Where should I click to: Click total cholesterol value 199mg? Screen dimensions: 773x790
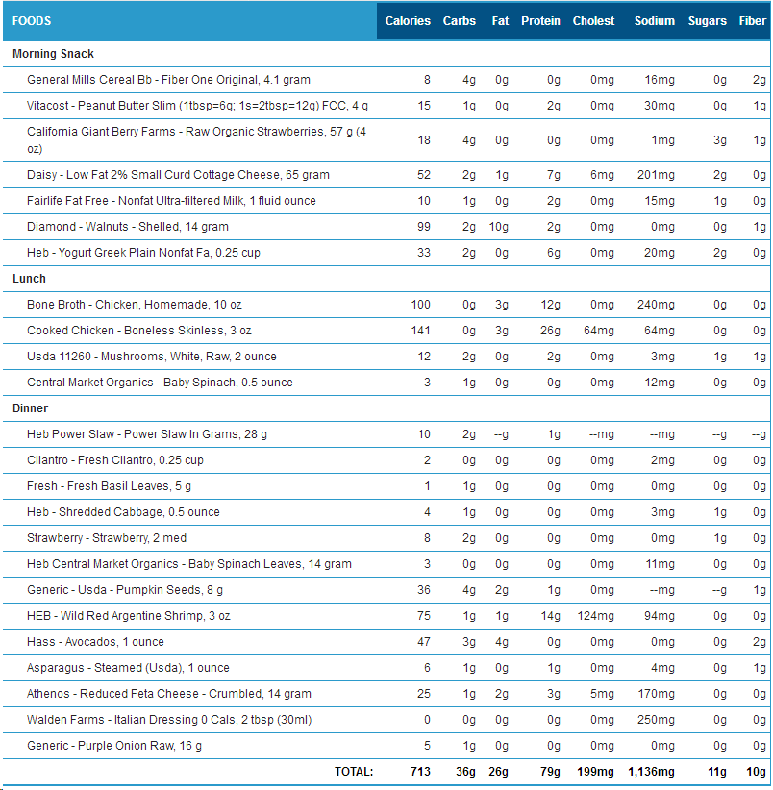point(596,772)
